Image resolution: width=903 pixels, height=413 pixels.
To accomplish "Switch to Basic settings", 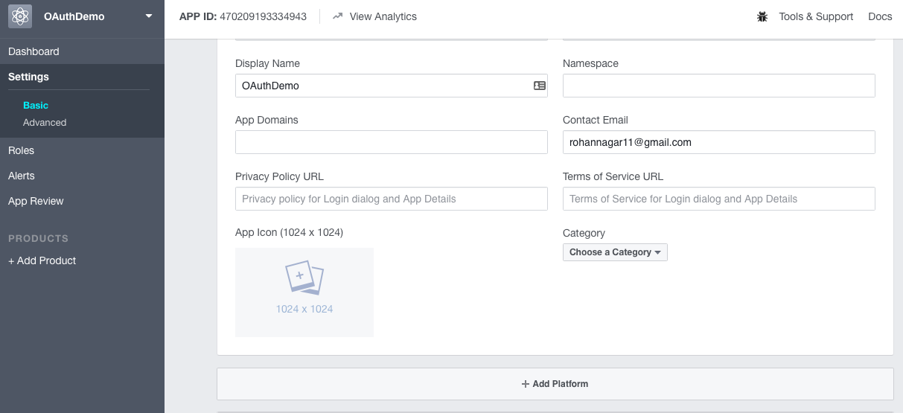I will coord(36,106).
